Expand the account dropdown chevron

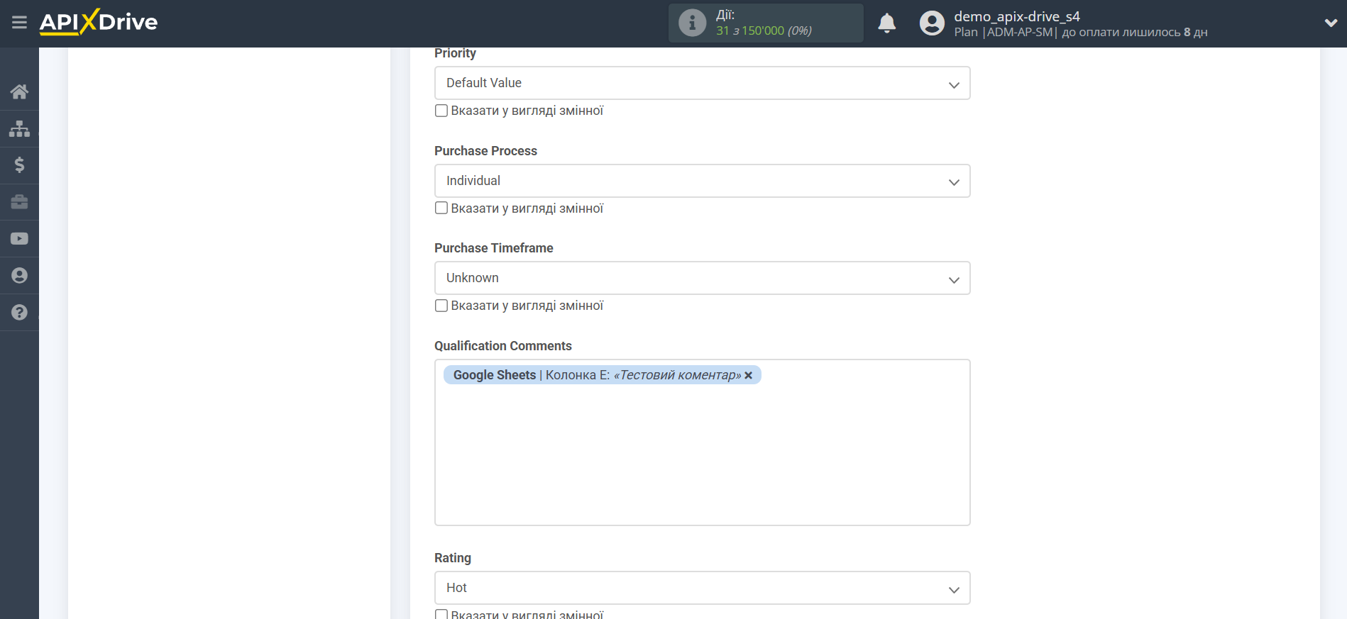pyautogui.click(x=1331, y=23)
